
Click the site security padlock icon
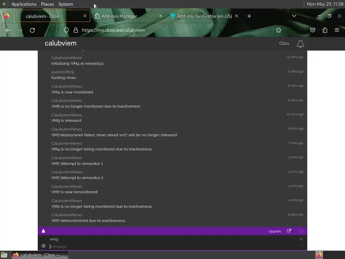76,30
